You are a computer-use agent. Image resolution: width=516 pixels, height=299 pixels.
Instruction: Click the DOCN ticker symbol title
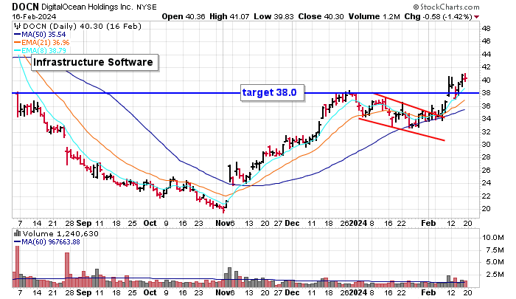click(x=25, y=7)
